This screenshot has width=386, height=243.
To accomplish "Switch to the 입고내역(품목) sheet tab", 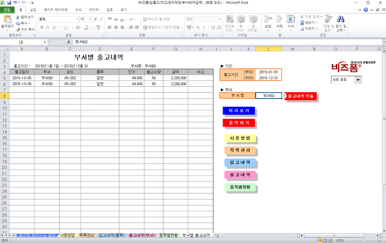I will tap(111, 235).
